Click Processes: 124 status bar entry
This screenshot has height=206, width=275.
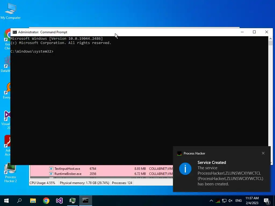tap(122, 183)
